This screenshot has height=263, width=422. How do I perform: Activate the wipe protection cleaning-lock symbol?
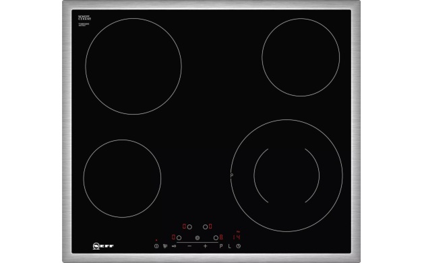pos(165,245)
